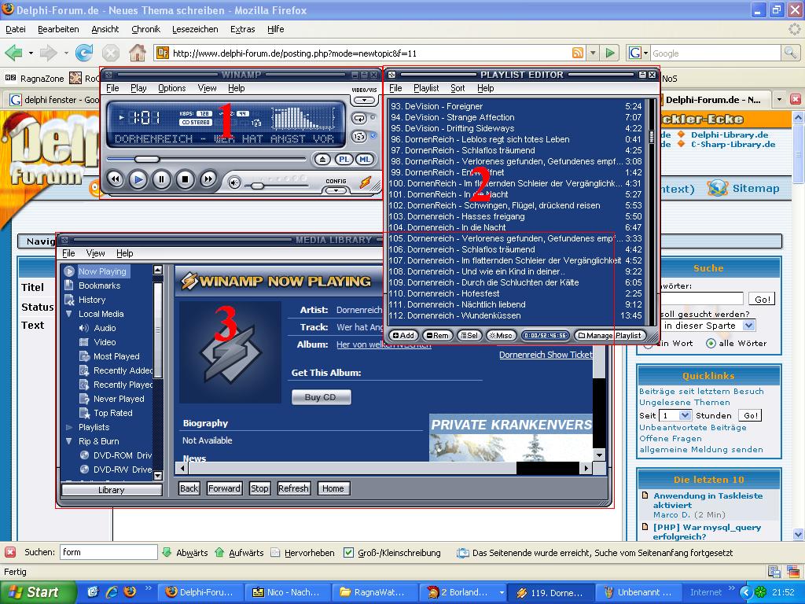
Task: Open the Winamp Options menu
Action: click(171, 88)
